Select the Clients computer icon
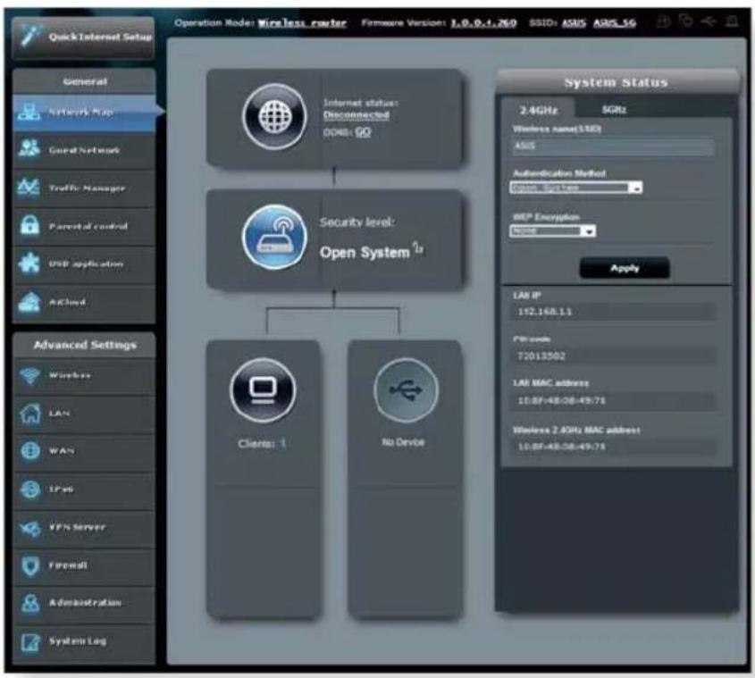Image resolution: width=755 pixels, height=678 pixels. coord(263,390)
